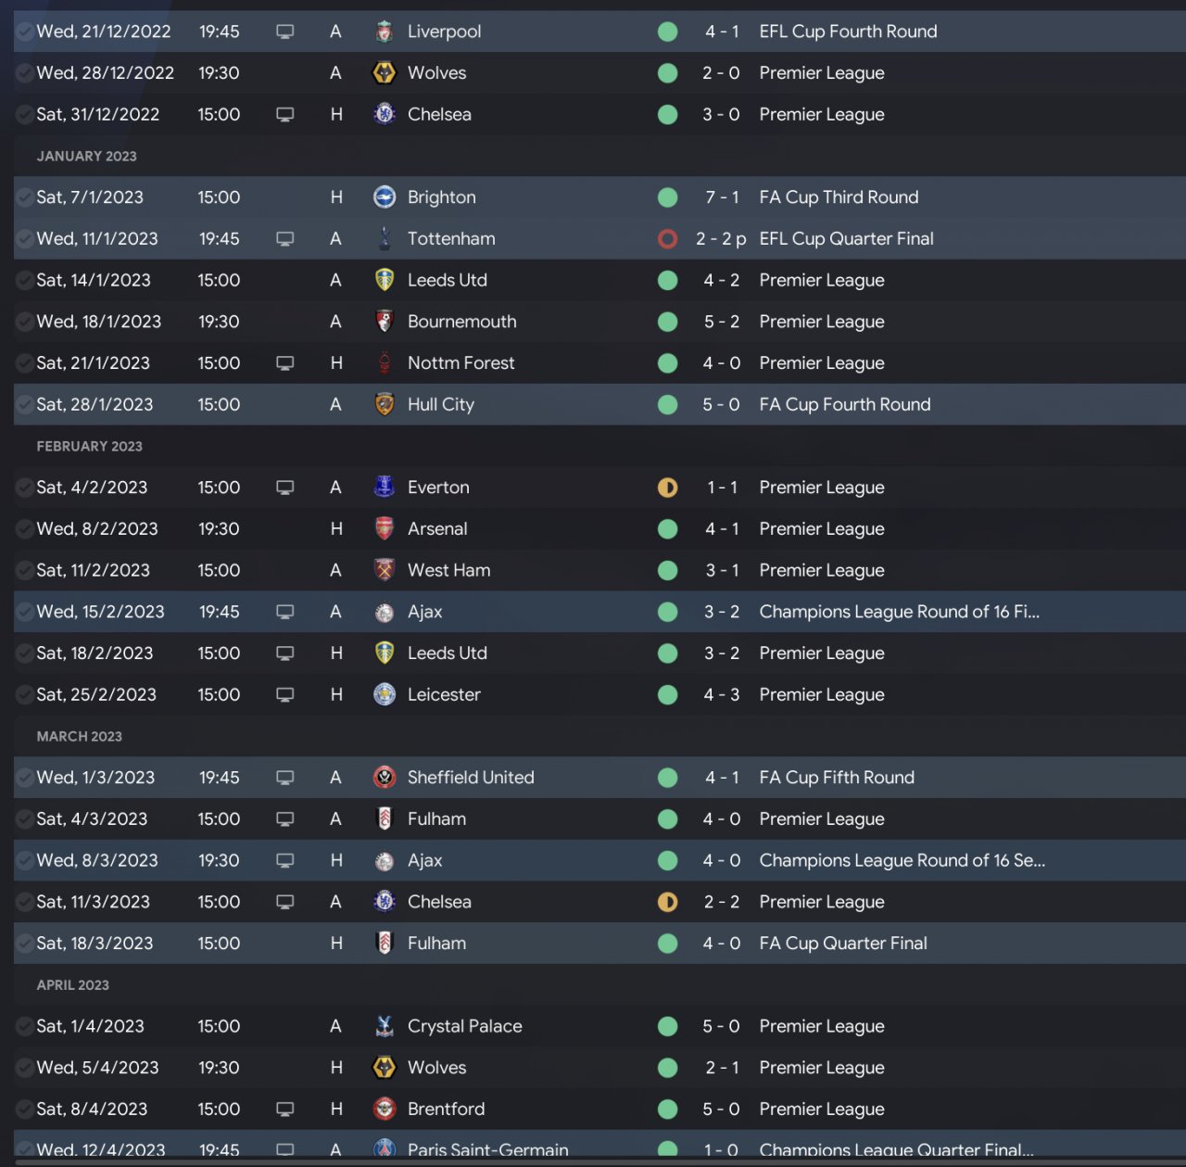Select the EFL Cup Quarter Final competition text
Viewport: 1186px width, 1167px height.
point(846,239)
